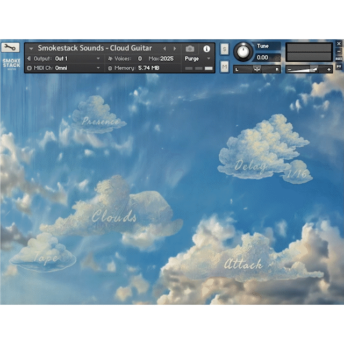The width and height of the screenshot is (344, 344).
Task: Click the volume plus icon
Action: pyautogui.click(x=329, y=69)
